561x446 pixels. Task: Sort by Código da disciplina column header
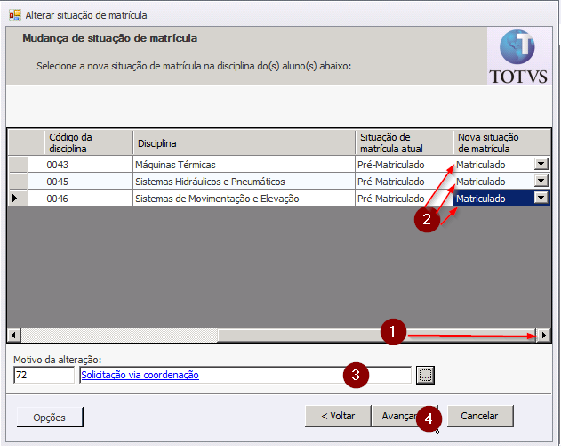point(89,142)
